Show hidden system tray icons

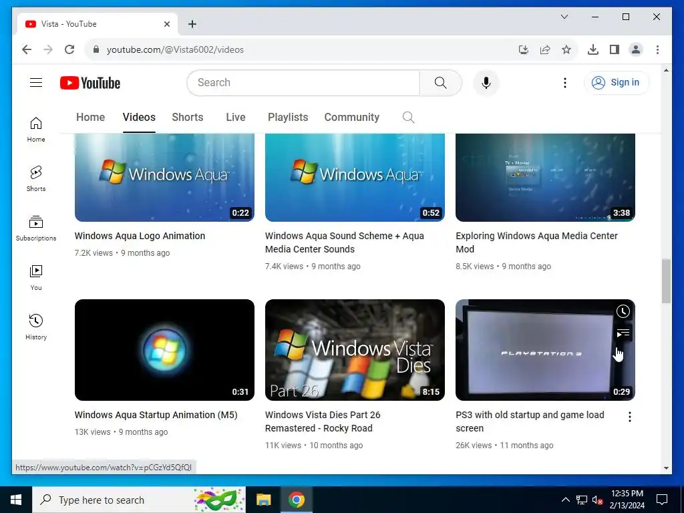pos(565,500)
